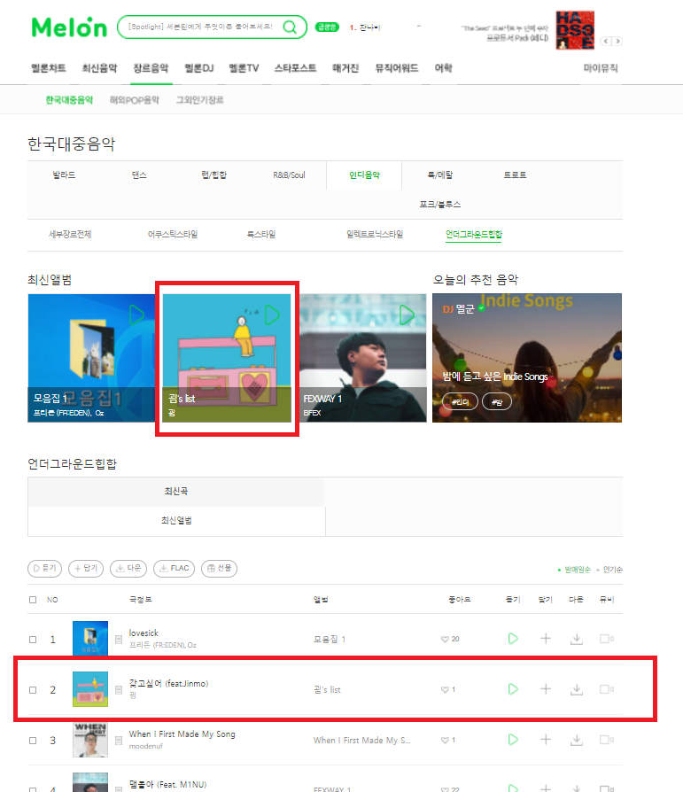Select the 발라드 genre tab

[64, 175]
